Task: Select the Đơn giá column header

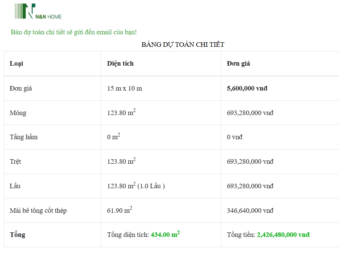Action: (238, 63)
